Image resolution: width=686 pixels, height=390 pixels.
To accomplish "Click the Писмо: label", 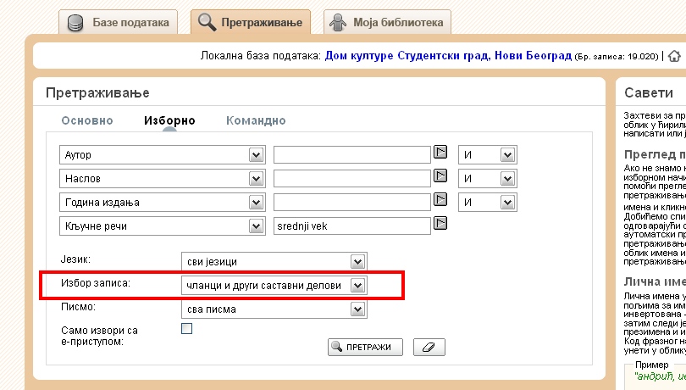I will pyautogui.click(x=78, y=307).
